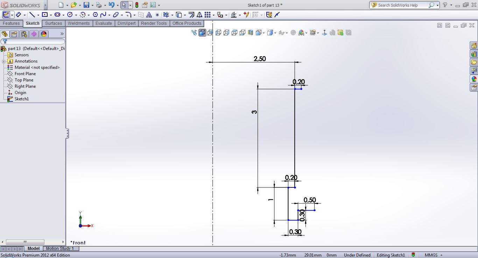Screen dimensions: 478x258
Task: Click the Trim Entities tool
Action: [166, 15]
